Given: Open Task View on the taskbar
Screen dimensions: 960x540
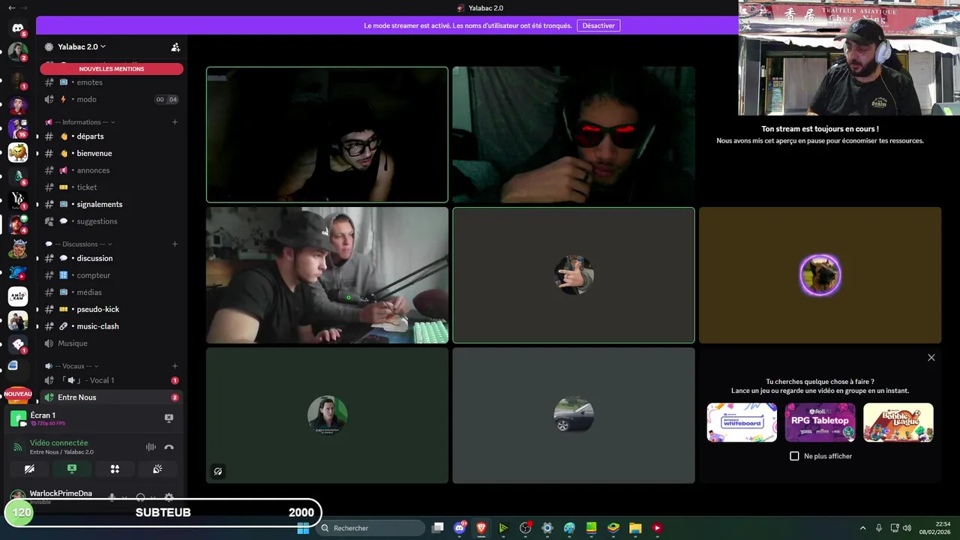Looking at the screenshot, I should (438, 528).
